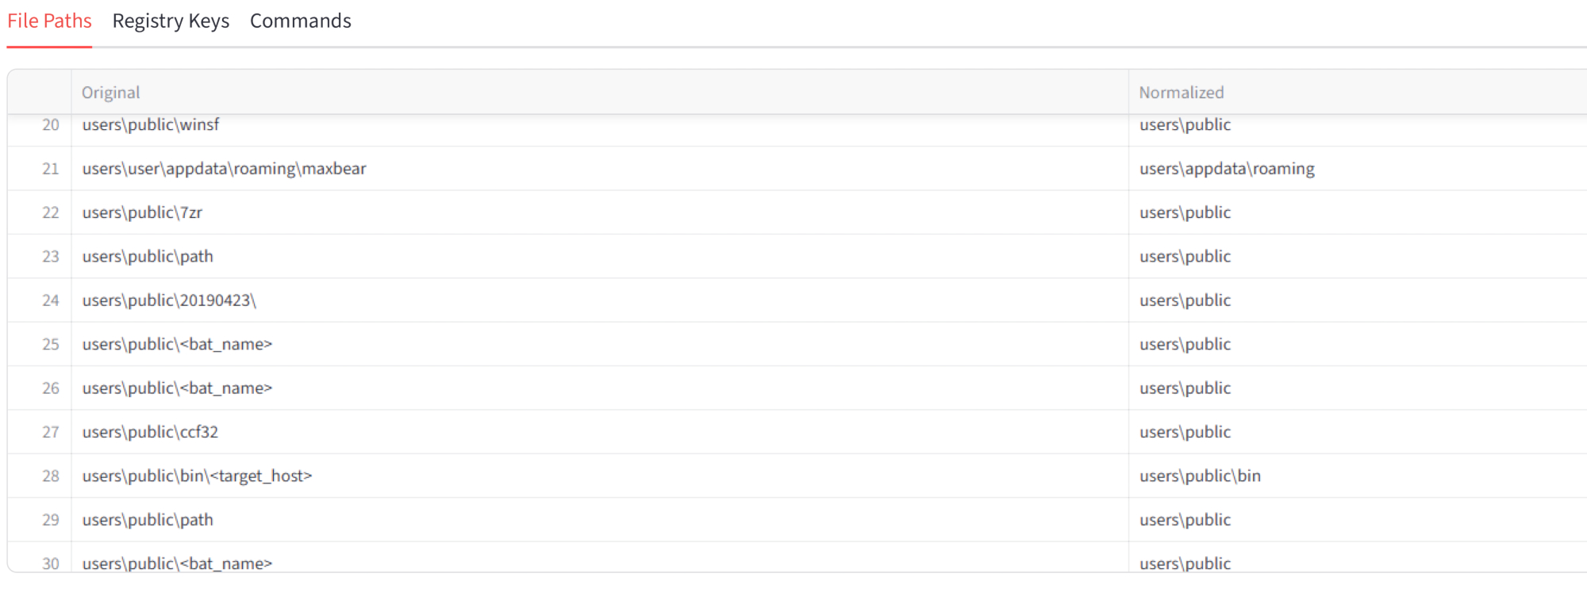Click the Original column header

(x=111, y=93)
